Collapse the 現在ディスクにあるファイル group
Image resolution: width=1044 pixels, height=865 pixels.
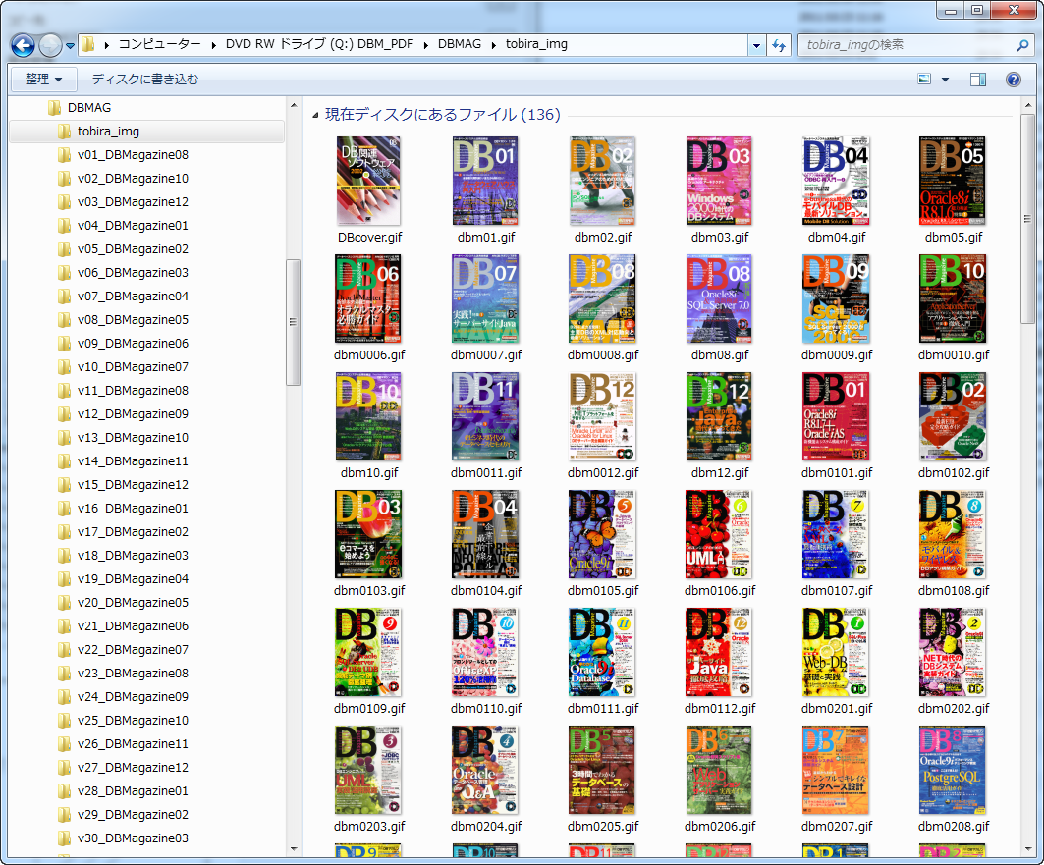tap(315, 116)
